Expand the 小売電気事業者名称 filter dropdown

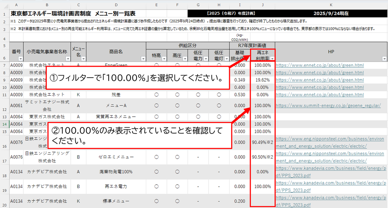67,59
